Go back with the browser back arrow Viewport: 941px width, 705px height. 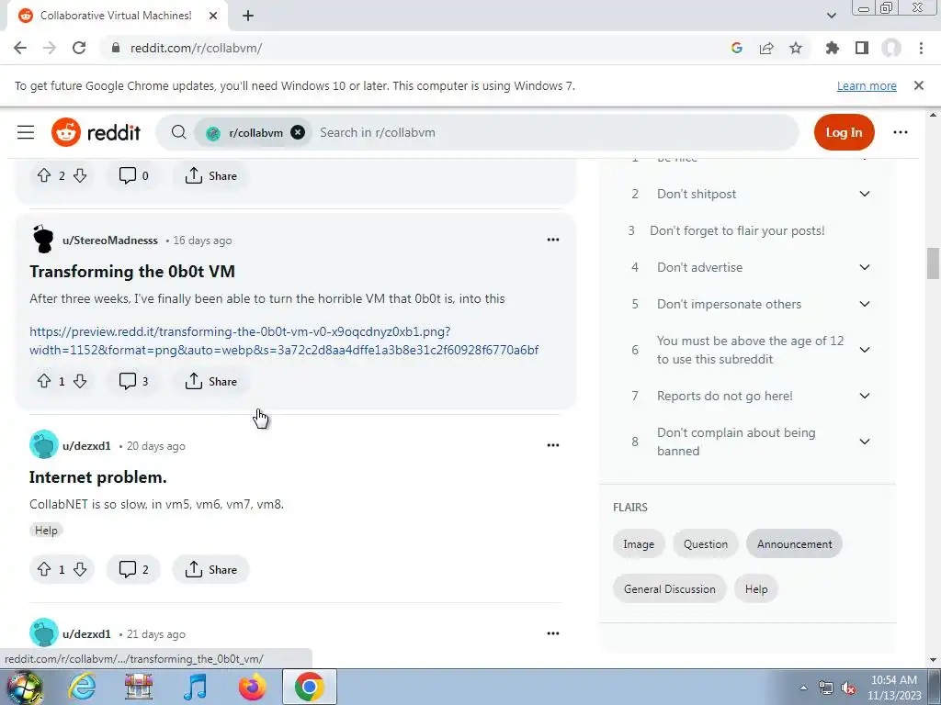pos(20,48)
